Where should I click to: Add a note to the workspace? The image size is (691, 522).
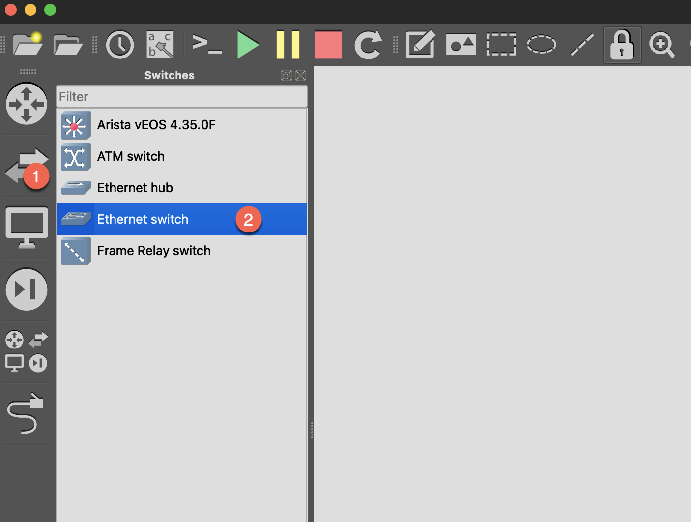tap(420, 45)
